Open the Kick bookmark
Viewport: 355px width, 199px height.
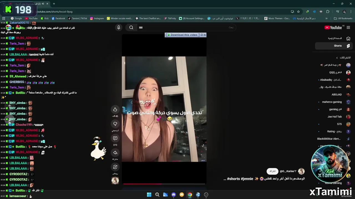[45, 19]
